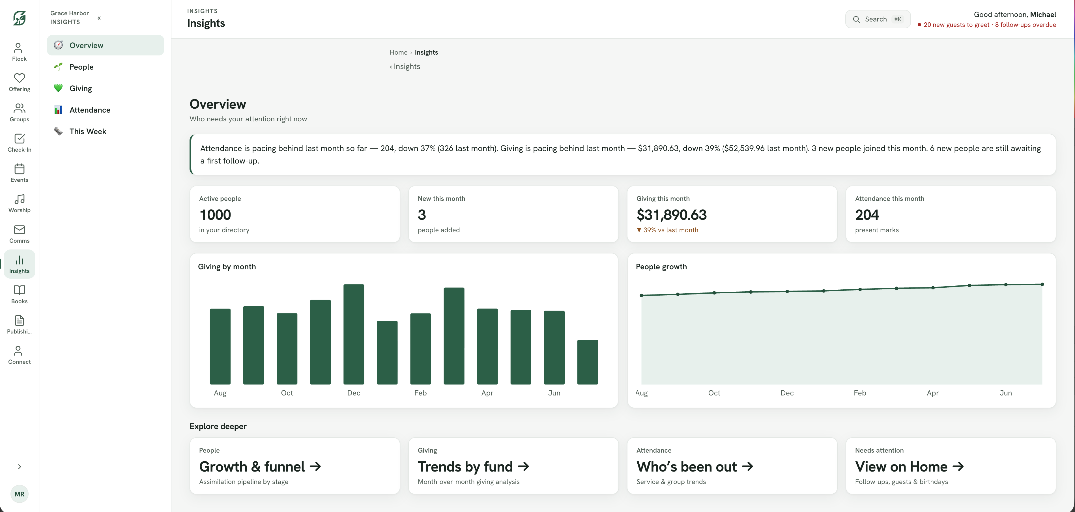Click the green heart beside Giving
This screenshot has width=1075, height=512.
(x=59, y=88)
